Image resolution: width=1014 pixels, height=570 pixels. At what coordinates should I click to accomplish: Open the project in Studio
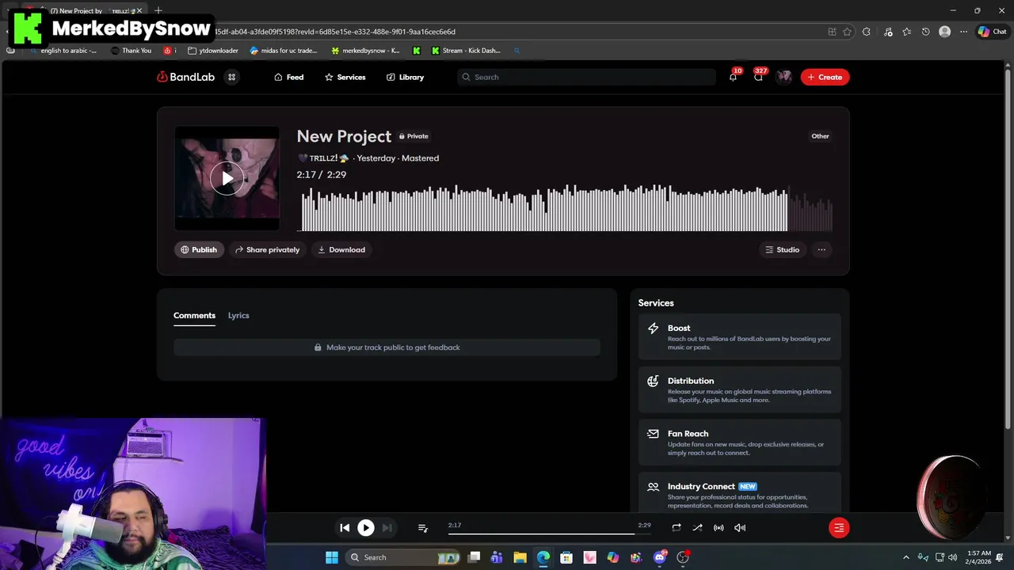(x=782, y=249)
